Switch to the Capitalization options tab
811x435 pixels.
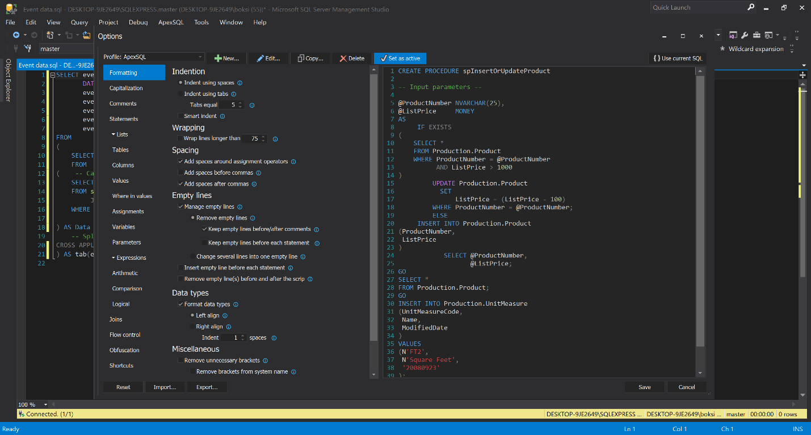point(126,88)
